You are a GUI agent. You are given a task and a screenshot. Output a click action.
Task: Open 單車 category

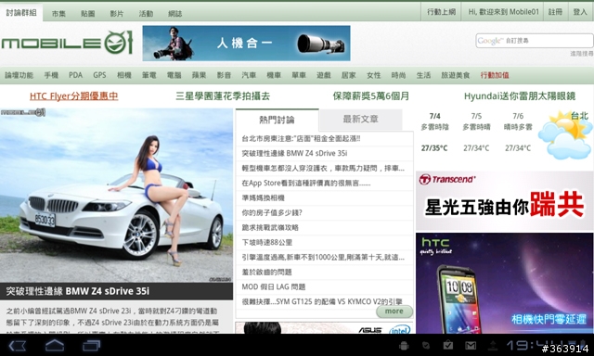tap(299, 75)
